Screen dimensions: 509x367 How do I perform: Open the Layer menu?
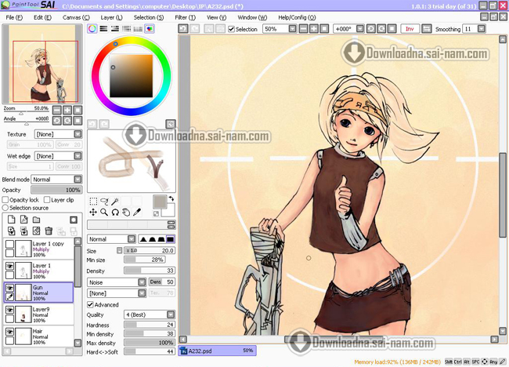(x=111, y=17)
